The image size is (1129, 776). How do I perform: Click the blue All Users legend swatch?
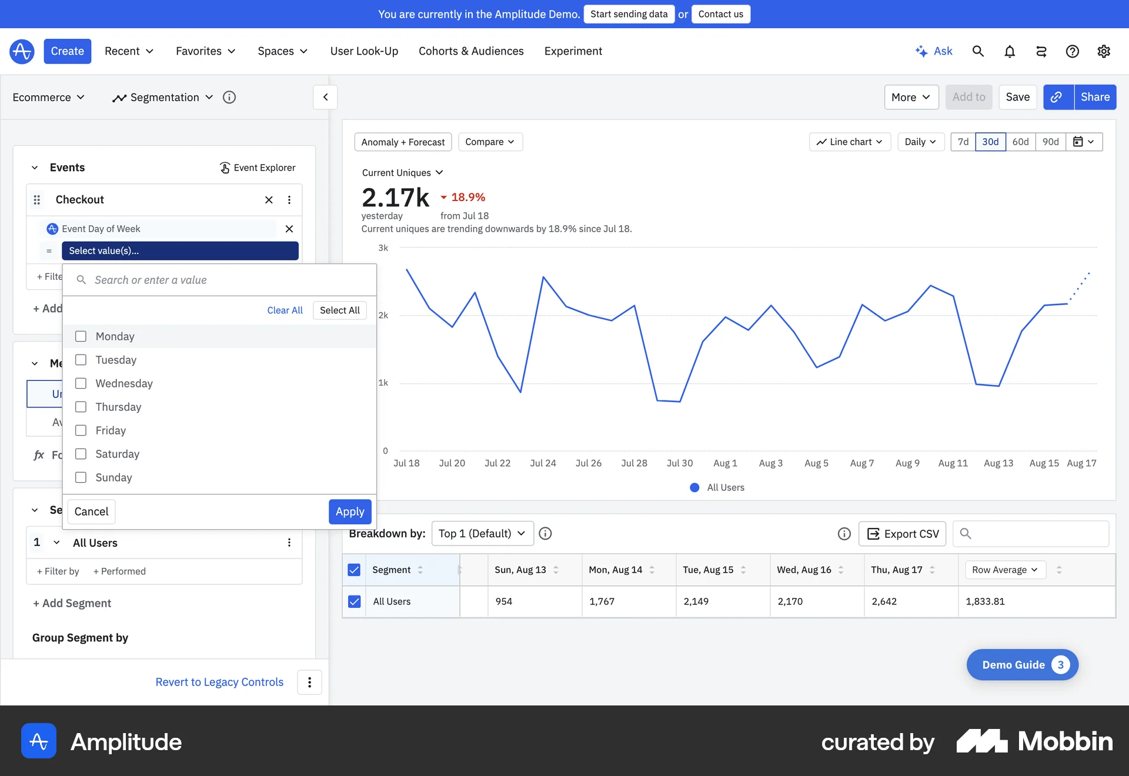(x=694, y=487)
